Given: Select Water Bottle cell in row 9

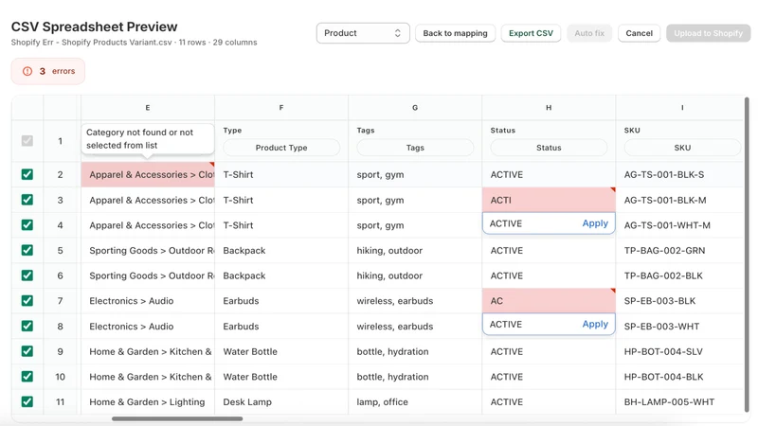Looking at the screenshot, I should point(281,351).
